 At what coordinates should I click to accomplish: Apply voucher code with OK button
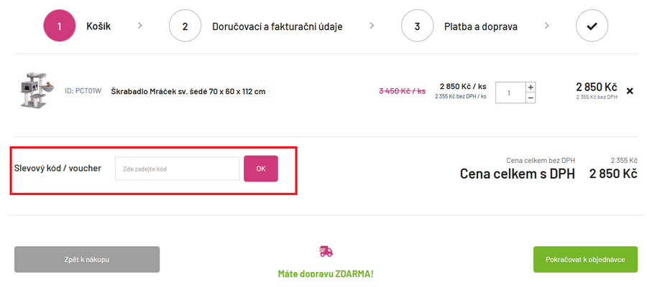pos(260,169)
